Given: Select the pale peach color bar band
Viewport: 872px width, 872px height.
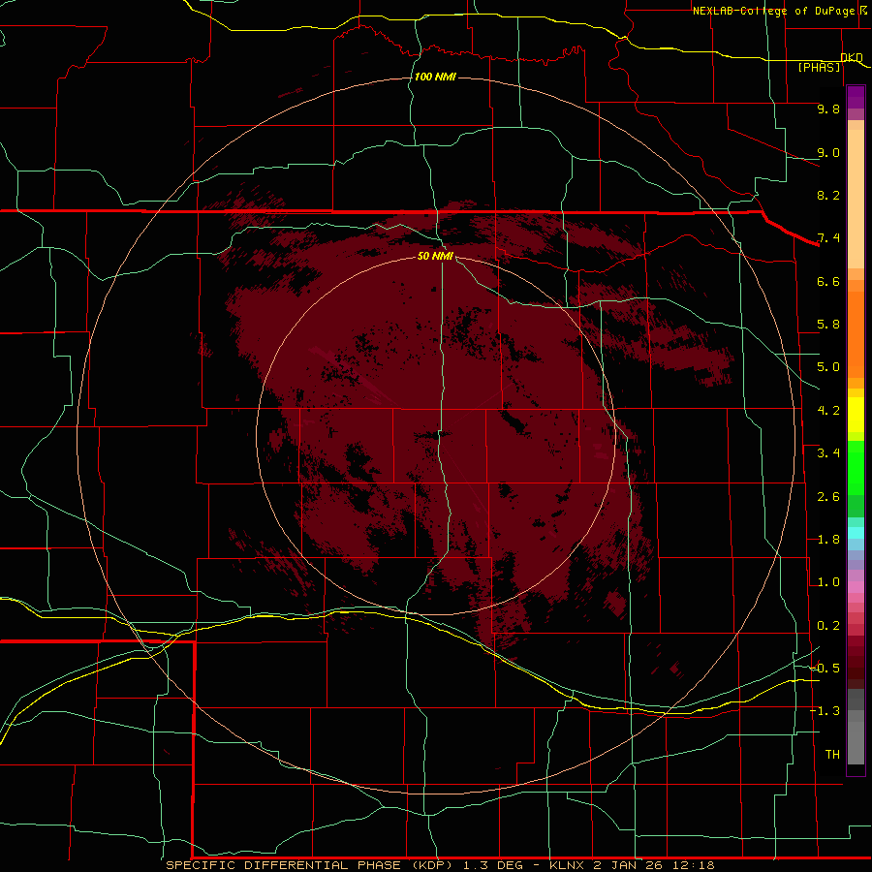Looking at the screenshot, I should pyautogui.click(x=856, y=199).
